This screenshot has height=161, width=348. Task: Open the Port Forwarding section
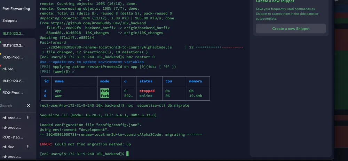pos(16,9)
